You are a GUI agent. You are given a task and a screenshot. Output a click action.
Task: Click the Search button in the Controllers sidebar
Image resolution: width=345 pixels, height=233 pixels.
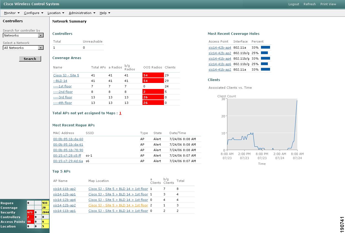30,59
